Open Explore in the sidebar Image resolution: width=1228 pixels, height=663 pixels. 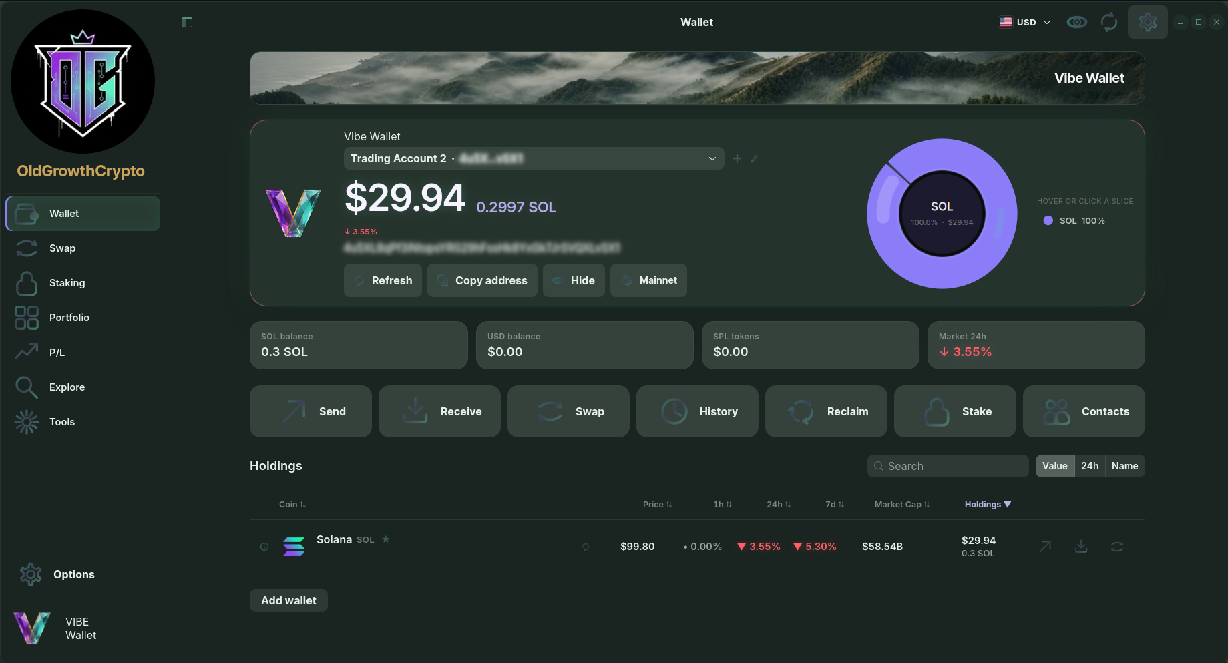click(x=83, y=387)
